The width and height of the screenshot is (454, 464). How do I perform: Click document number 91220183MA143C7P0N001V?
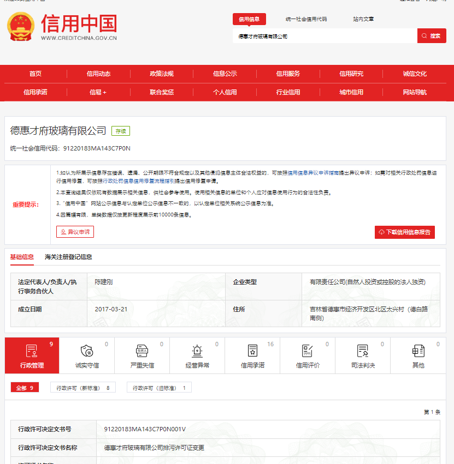click(145, 429)
